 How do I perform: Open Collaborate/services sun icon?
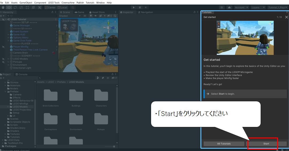pyautogui.click(x=222, y=7)
